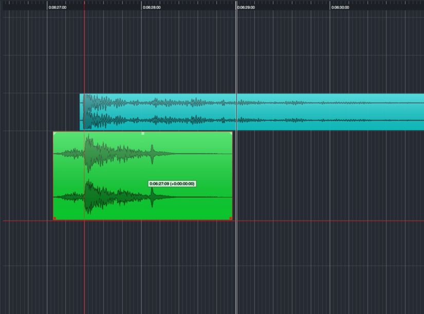Click the small white handle atop the green clip
Image resolution: width=424 pixels, height=314 pixels.
click(x=142, y=133)
